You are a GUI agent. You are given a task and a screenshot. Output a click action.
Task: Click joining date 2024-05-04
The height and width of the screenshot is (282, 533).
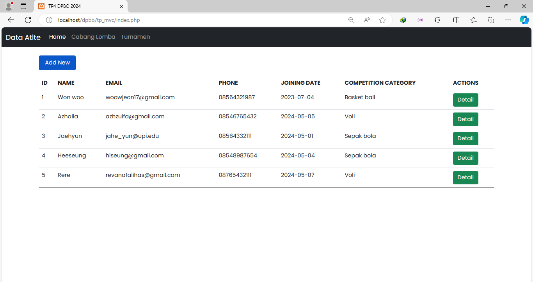point(298,155)
